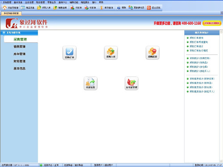Open 采购统计(按仓库) link
This screenshot has height=167, width=223.
point(199,67)
